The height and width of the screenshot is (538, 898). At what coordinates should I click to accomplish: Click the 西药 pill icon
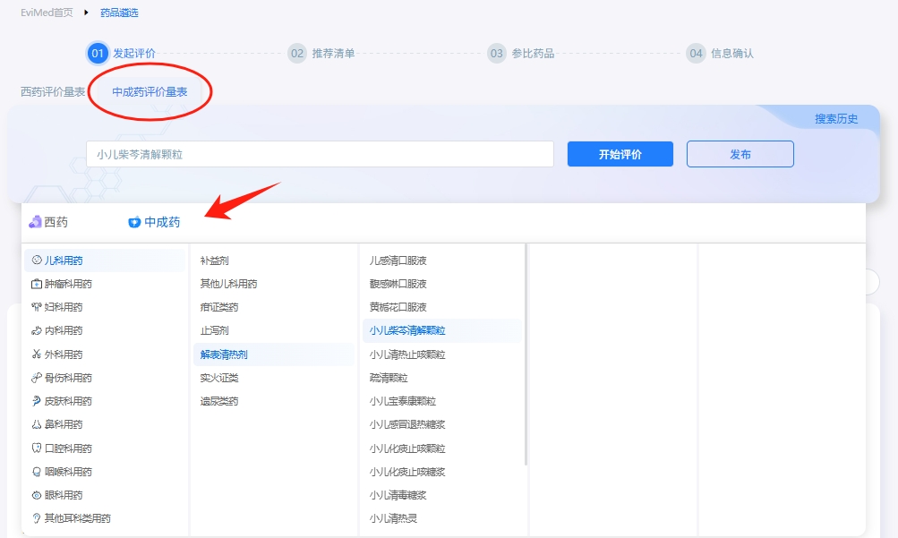[35, 222]
